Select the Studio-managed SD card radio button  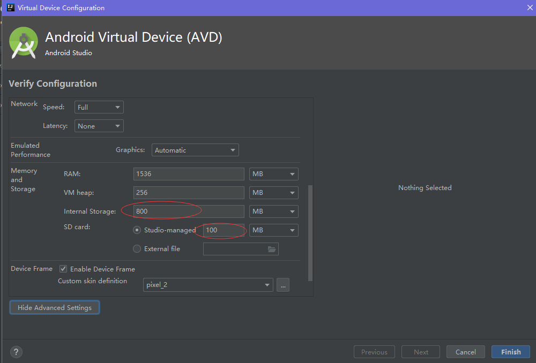[137, 230]
